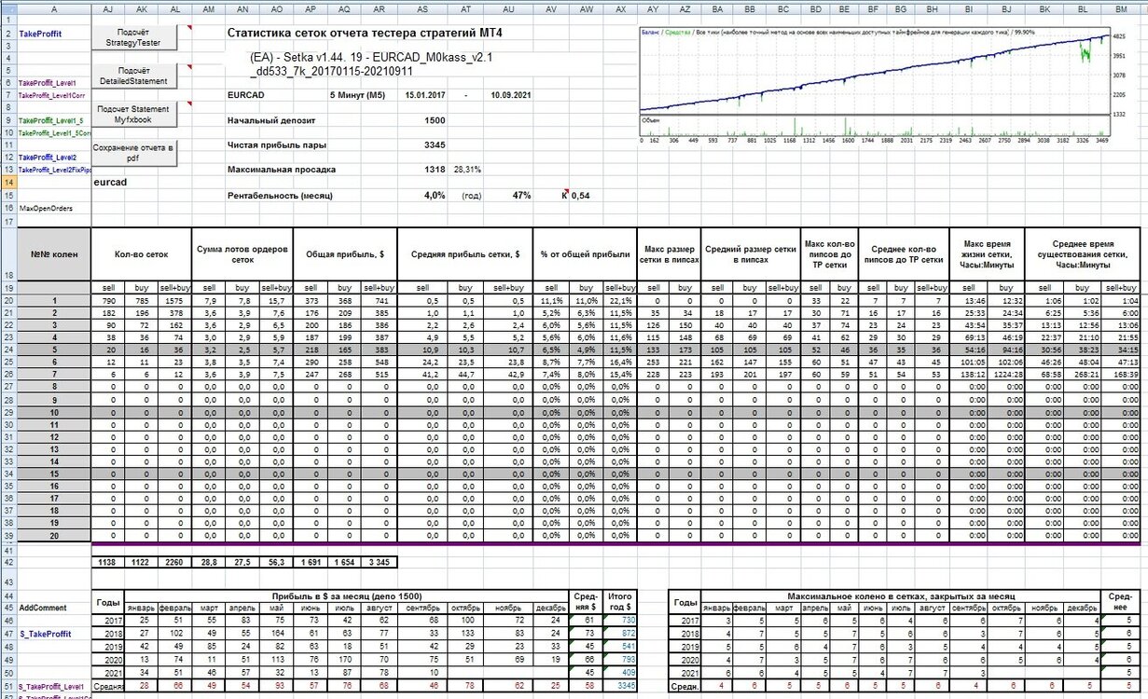Select row header 24
Image resolution: width=1148 pixels, height=699 pixels.
click(8, 349)
